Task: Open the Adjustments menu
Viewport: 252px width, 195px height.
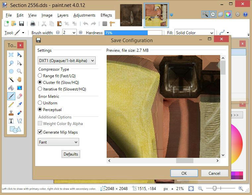Action: (x=84, y=15)
